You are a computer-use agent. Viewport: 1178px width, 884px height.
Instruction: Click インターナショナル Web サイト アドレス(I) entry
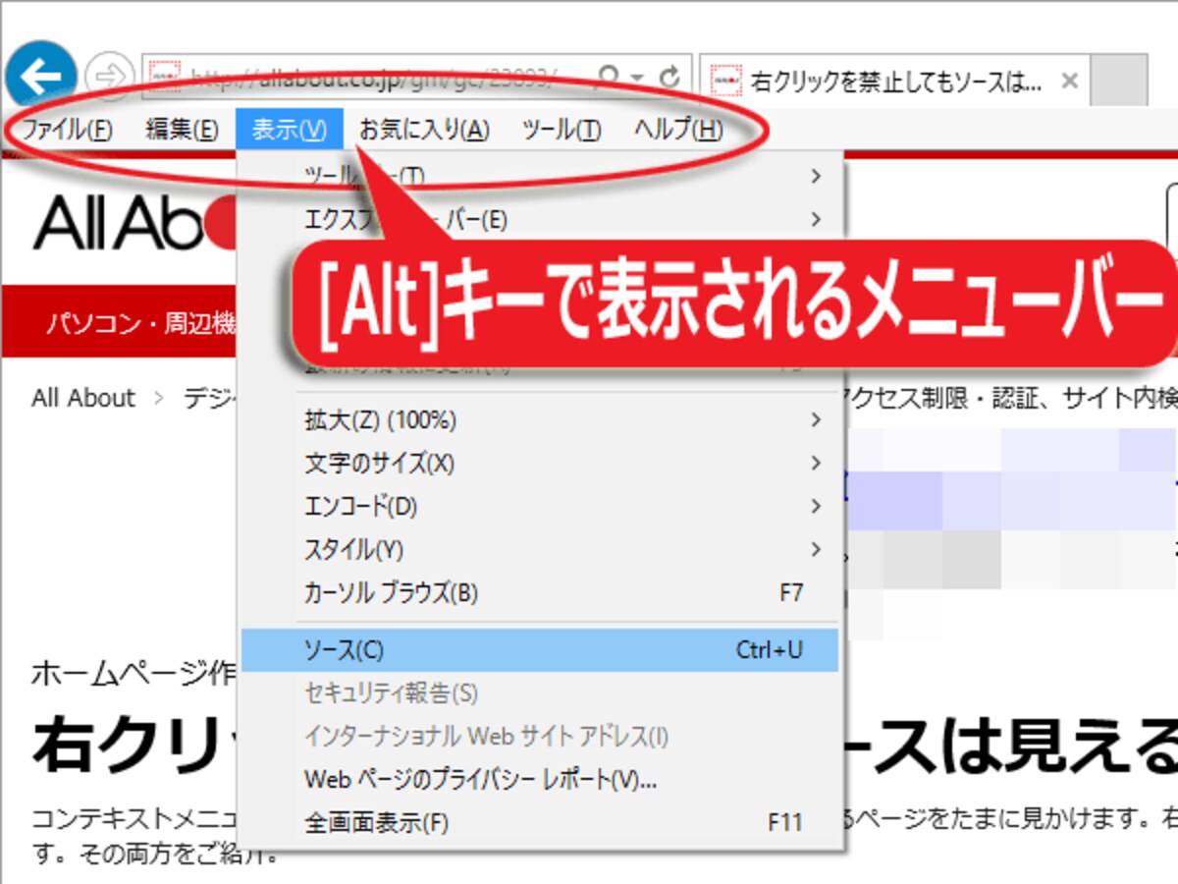pyautogui.click(x=540, y=737)
